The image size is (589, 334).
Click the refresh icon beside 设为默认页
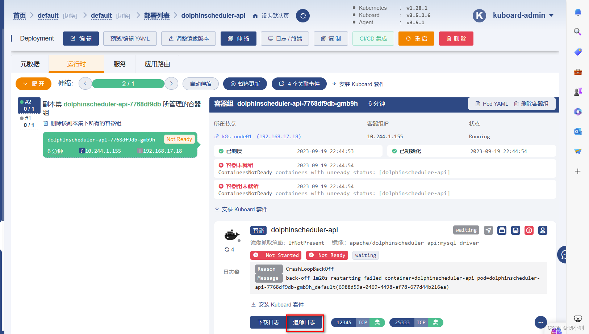[x=303, y=16]
